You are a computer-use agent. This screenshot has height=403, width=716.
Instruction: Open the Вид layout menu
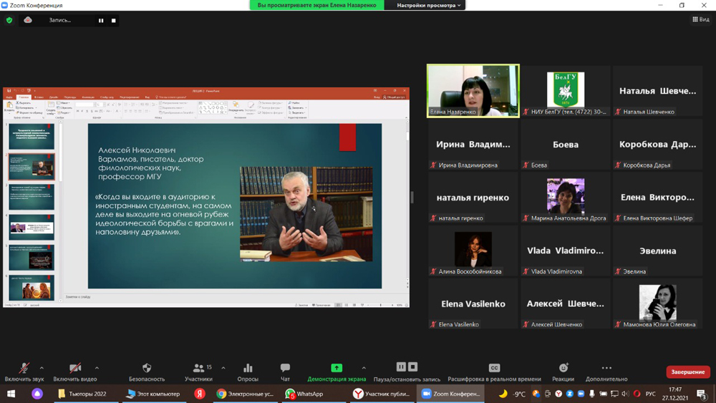701,19
